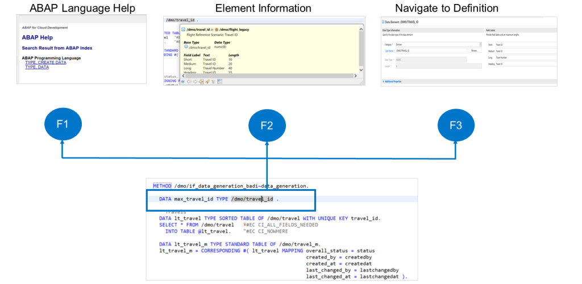Click the Type Name field link label

click(388, 51)
